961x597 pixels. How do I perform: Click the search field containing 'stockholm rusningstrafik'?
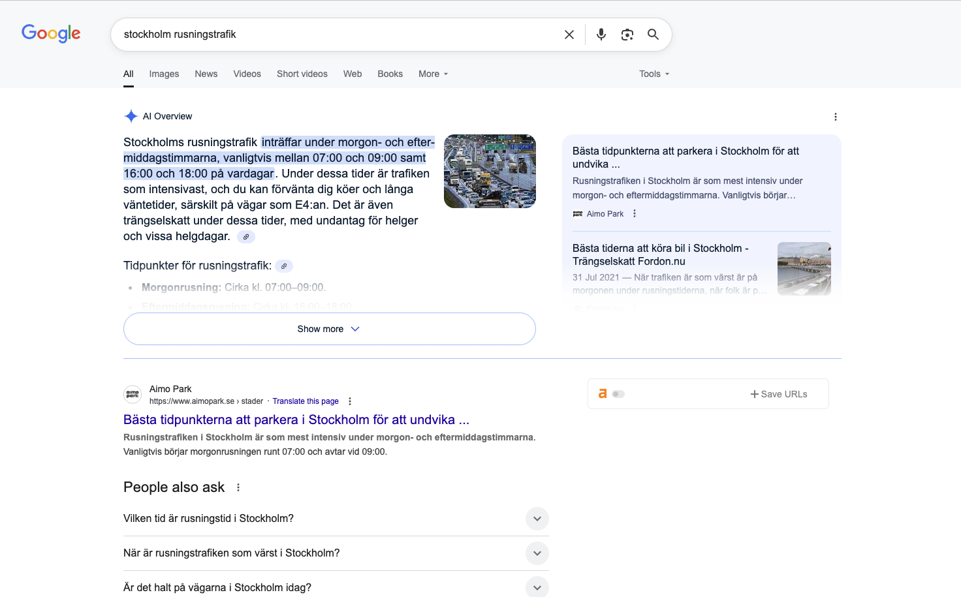(x=339, y=35)
